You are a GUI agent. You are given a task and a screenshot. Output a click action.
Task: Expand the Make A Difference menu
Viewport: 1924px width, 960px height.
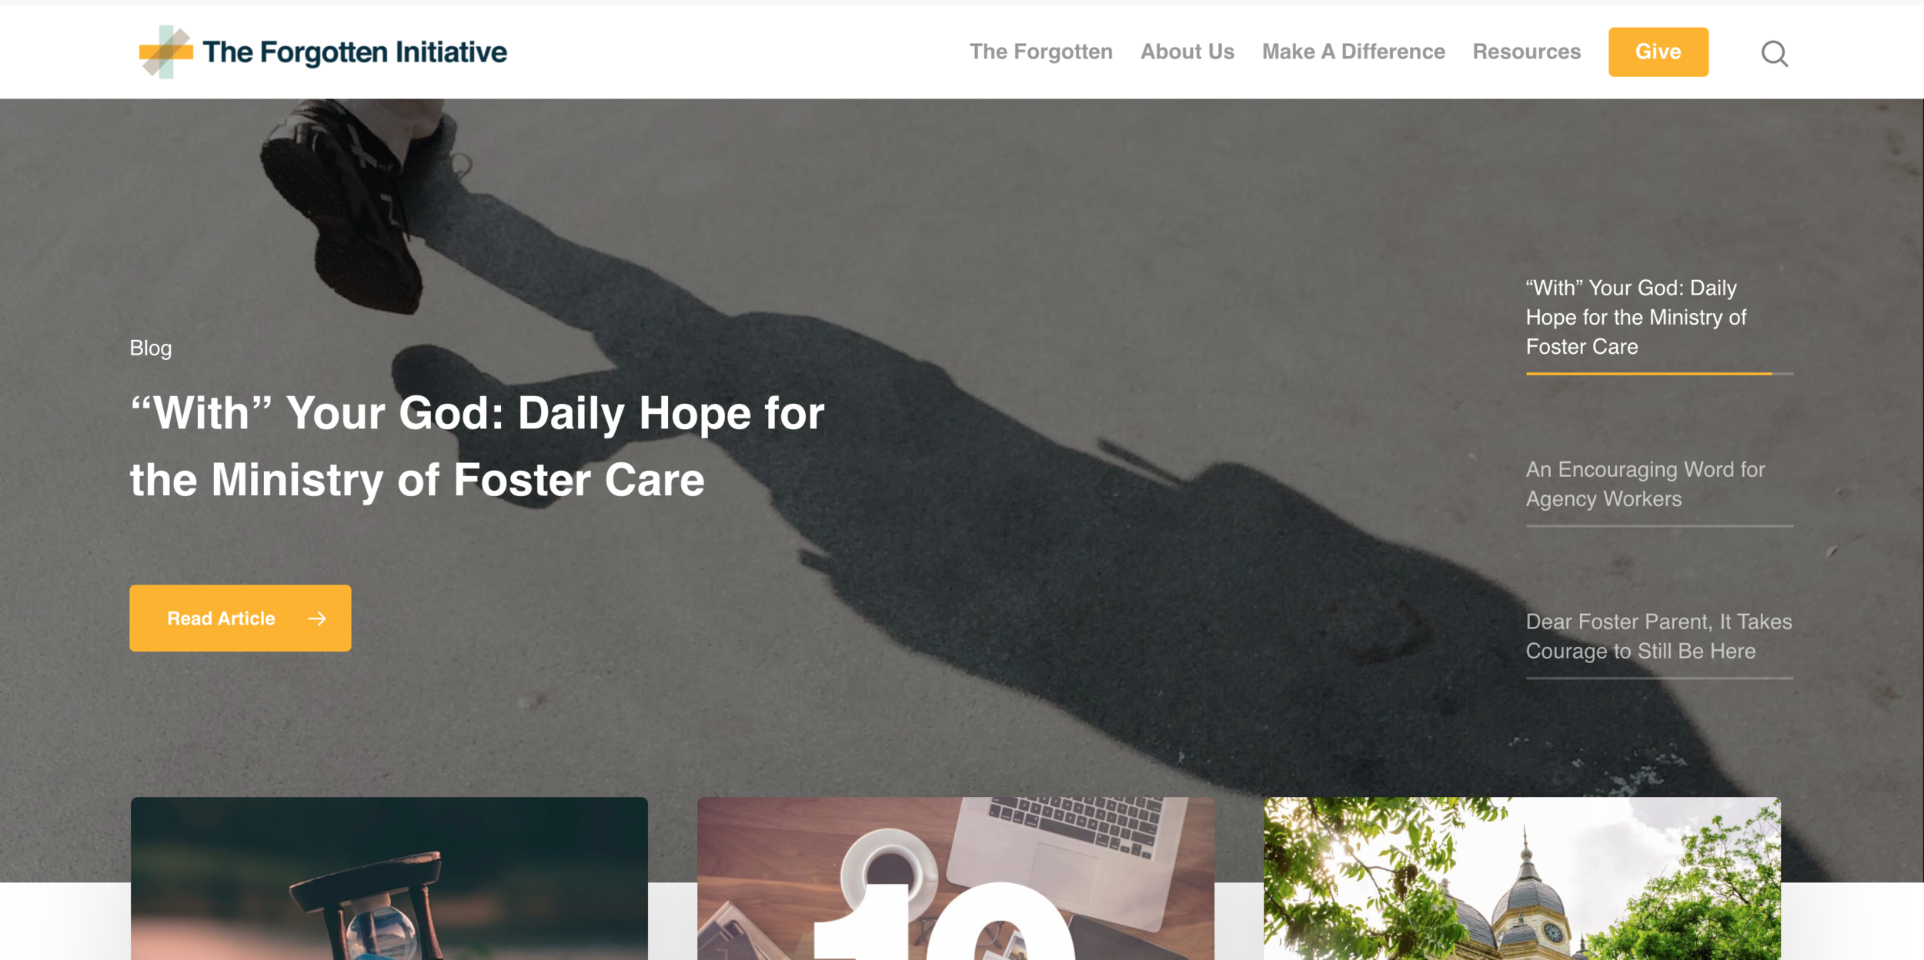click(x=1353, y=52)
